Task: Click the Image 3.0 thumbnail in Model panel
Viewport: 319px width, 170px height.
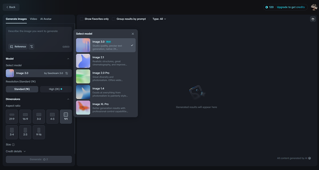Action: pos(10,73)
